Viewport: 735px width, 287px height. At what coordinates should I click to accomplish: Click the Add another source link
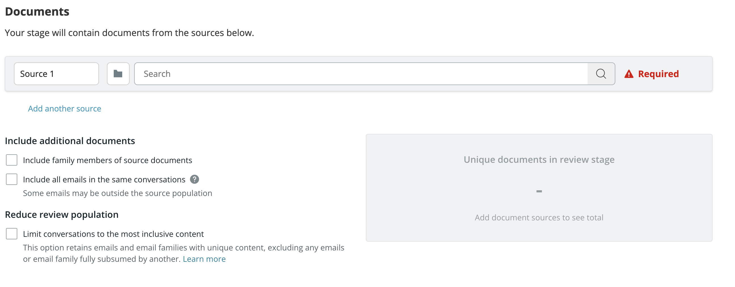point(64,109)
